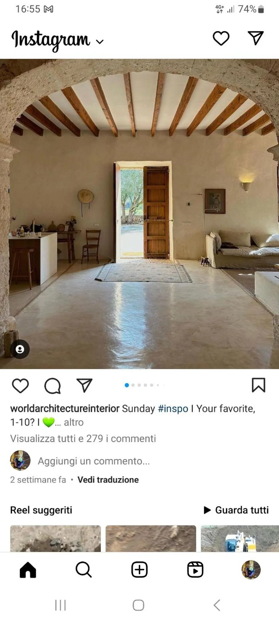279x622 pixels.
Task: Show tagged accounts on photo
Action: pyautogui.click(x=20, y=349)
